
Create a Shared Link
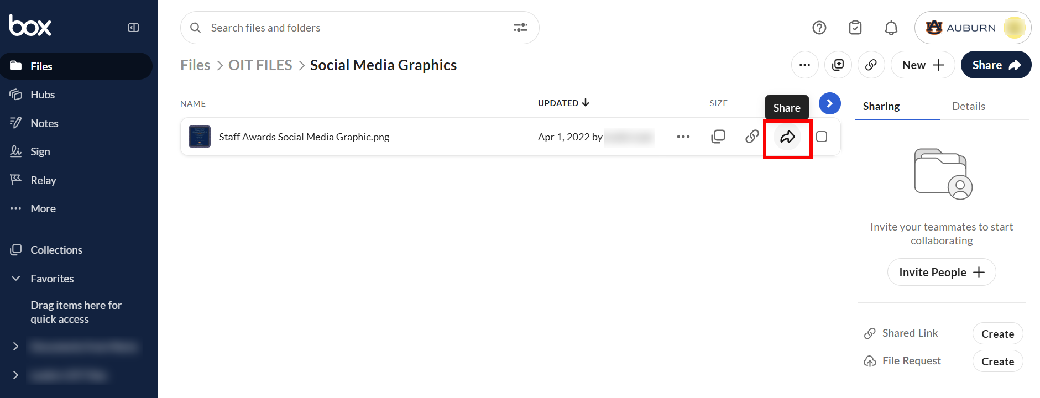(x=998, y=334)
